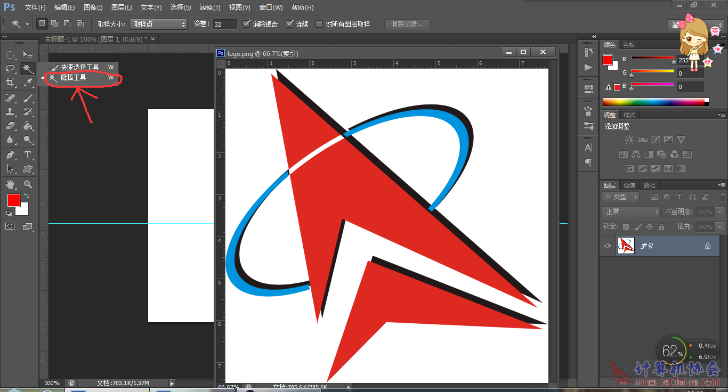Open the Color panel flyout menu
Viewport: 728px width, 392px height.
click(721, 45)
